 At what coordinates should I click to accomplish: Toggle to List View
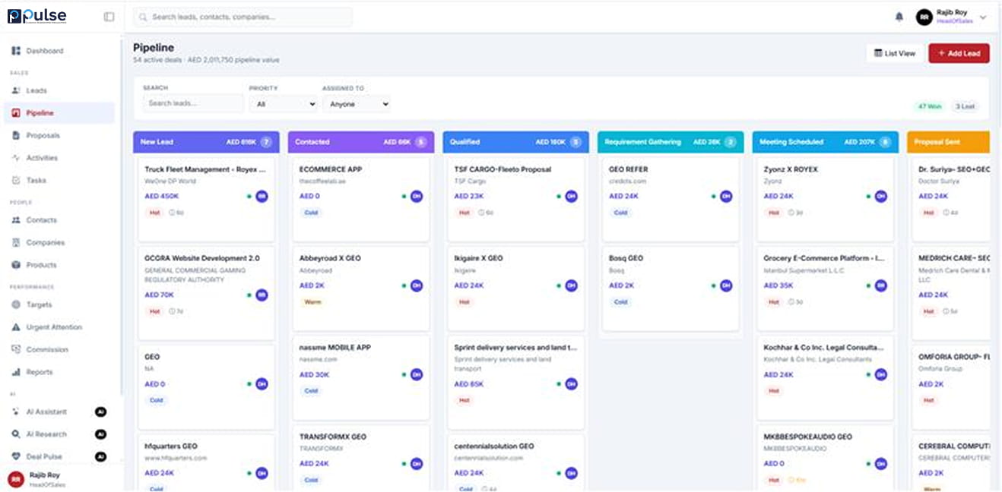pyautogui.click(x=895, y=53)
